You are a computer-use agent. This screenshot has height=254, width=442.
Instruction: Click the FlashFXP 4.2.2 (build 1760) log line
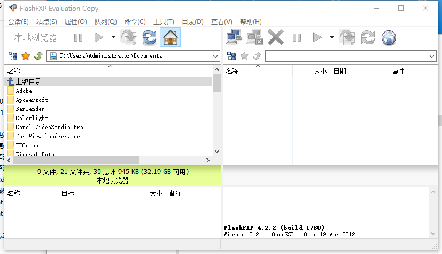pyautogui.click(x=274, y=227)
